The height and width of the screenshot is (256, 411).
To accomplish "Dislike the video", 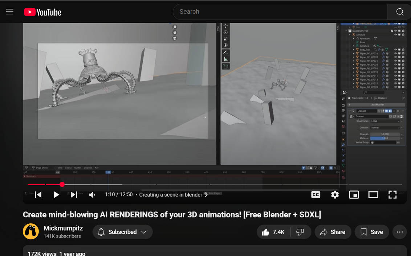I will tap(300, 232).
